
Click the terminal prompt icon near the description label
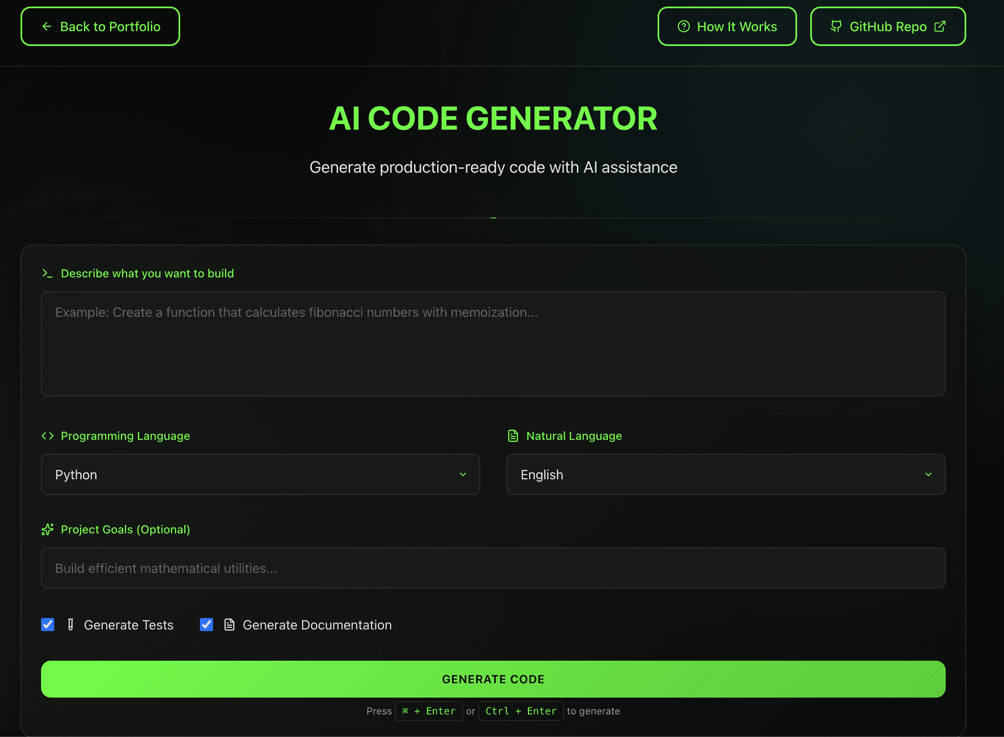coord(48,273)
